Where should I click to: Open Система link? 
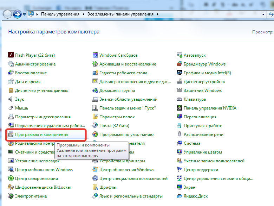pyautogui.click(x=192, y=143)
